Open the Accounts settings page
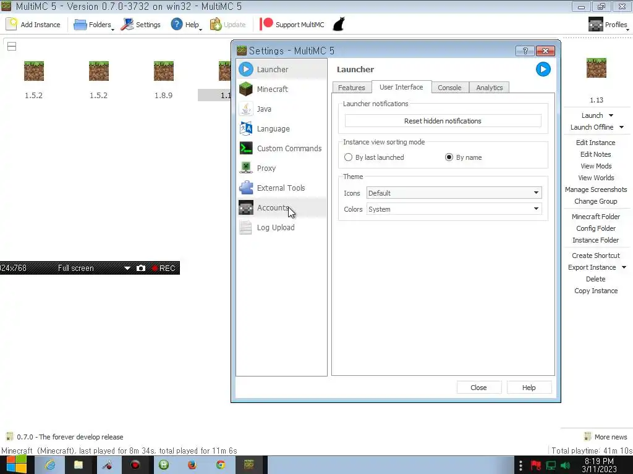The width and height of the screenshot is (633, 474). 281,207
